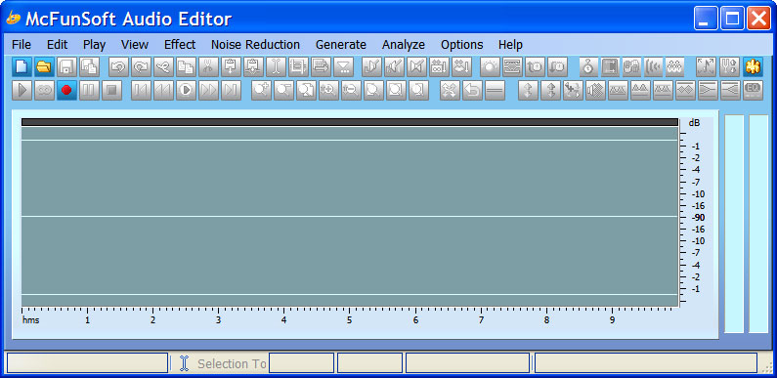The image size is (777, 378).
Task: Click the black overview bar above waveform
Action: pos(349,122)
